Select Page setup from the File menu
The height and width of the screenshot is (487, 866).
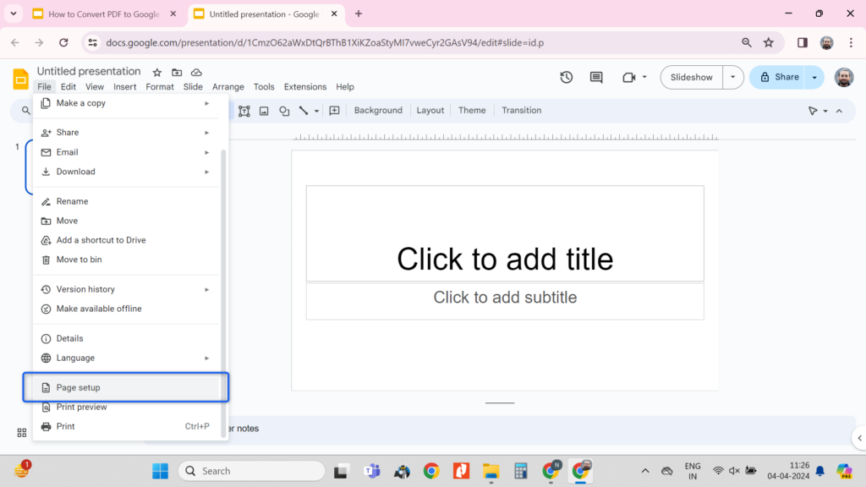click(x=127, y=387)
